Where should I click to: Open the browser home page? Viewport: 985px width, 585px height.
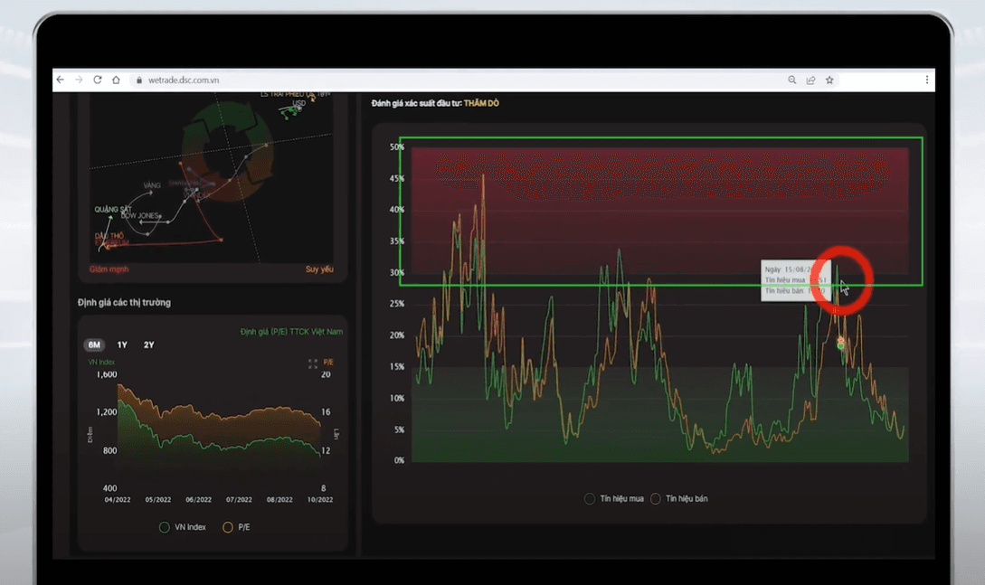point(116,80)
